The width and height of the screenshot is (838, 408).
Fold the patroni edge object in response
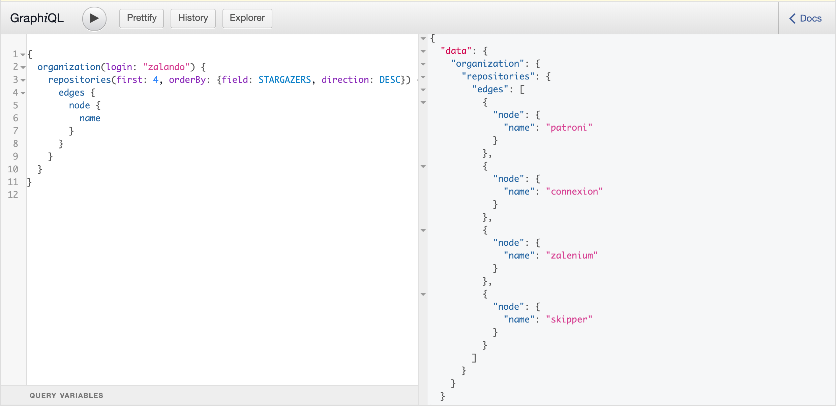pyautogui.click(x=423, y=103)
